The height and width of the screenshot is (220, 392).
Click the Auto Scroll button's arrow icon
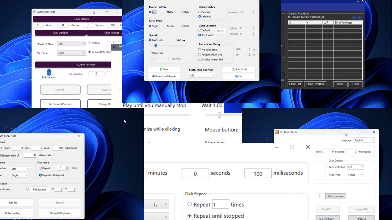pos(233,69)
